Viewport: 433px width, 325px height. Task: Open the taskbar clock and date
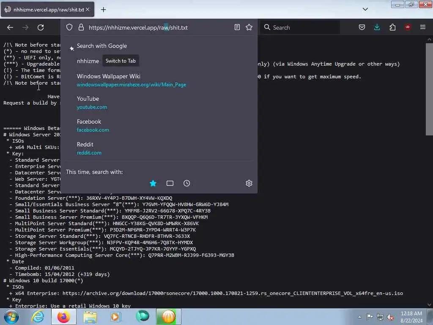pyautogui.click(x=411, y=317)
